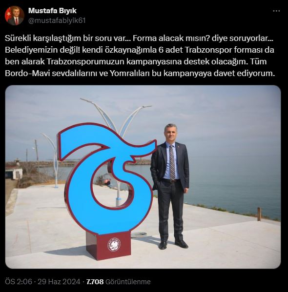The width and height of the screenshot is (288, 292).
Task: Click the man's striped tie
Action: (172, 162)
